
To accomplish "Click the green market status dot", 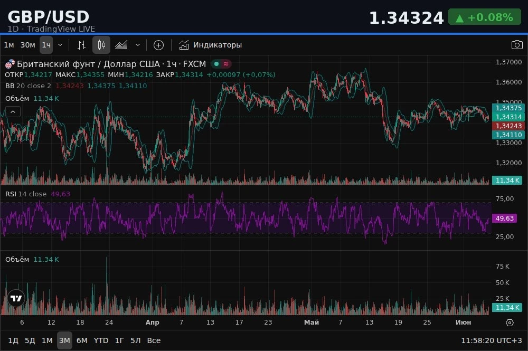I will pos(216,64).
